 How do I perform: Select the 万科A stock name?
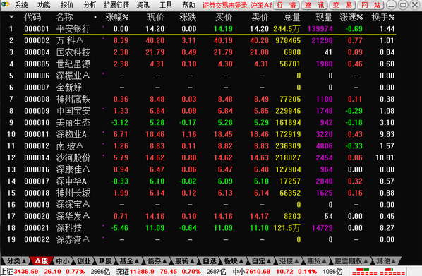tap(70, 41)
